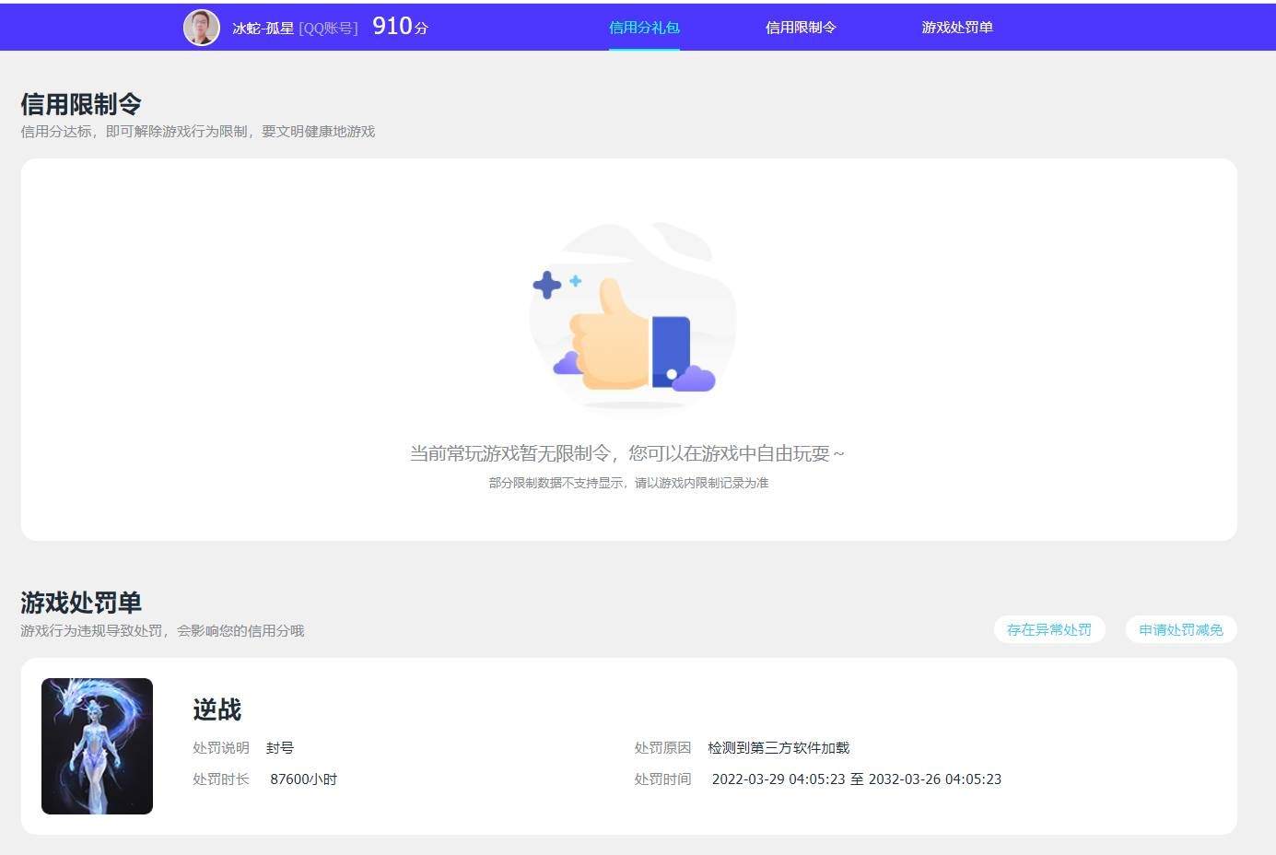
Task: Select the 游戏处罚单 section heading
Action: click(x=81, y=603)
